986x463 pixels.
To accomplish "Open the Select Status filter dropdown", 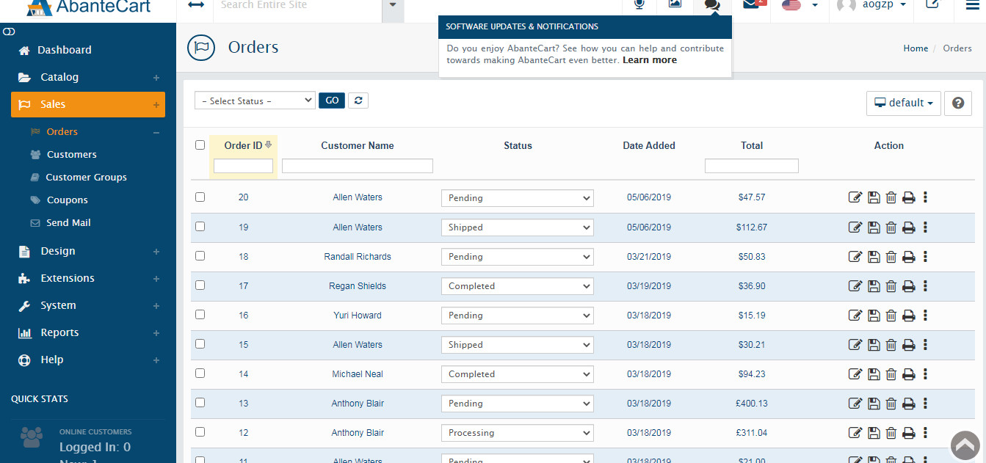I will (x=255, y=101).
